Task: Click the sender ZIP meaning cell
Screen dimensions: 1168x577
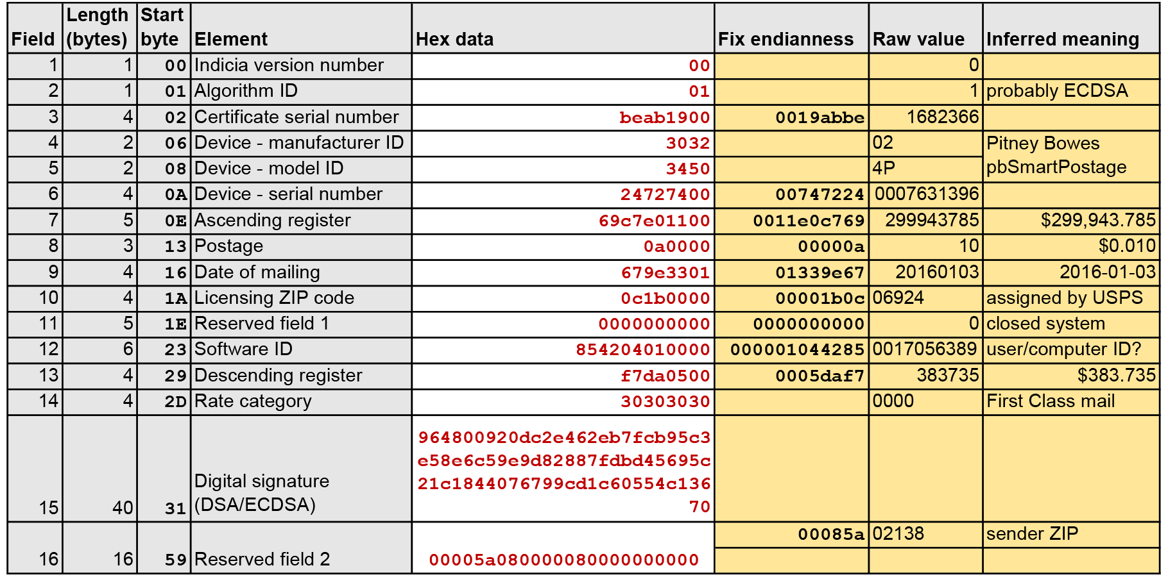Action: 1071,535
